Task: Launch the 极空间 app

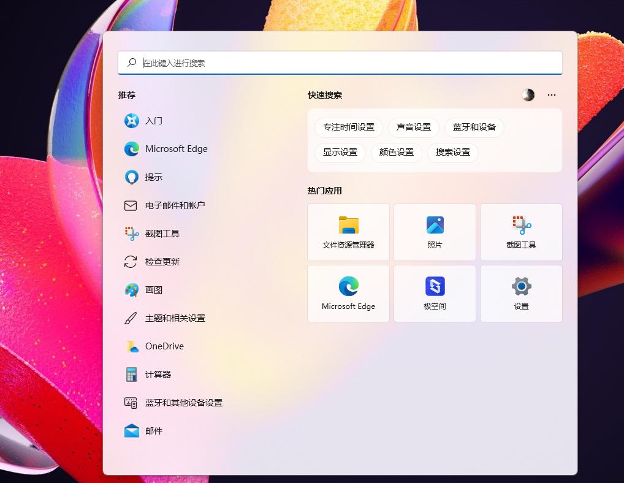Action: (x=435, y=294)
